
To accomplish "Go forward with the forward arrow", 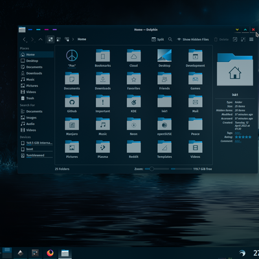I will (32, 39).
